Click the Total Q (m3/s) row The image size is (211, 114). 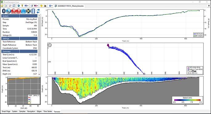pyautogui.click(x=20, y=55)
